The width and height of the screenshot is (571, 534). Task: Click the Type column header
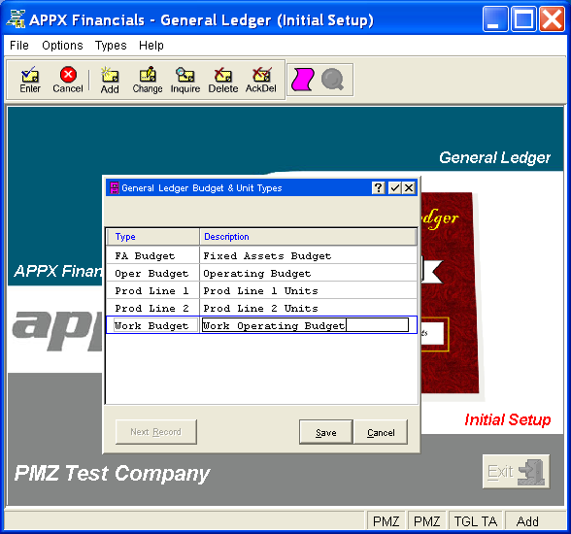click(153, 237)
